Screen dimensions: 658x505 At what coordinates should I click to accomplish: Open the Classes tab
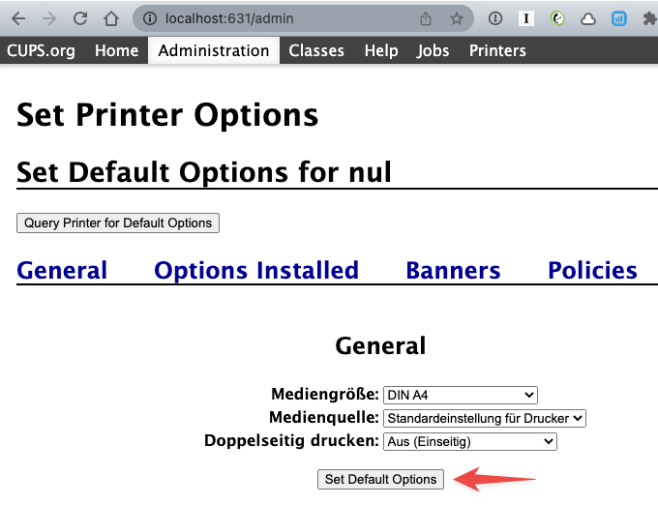(316, 50)
